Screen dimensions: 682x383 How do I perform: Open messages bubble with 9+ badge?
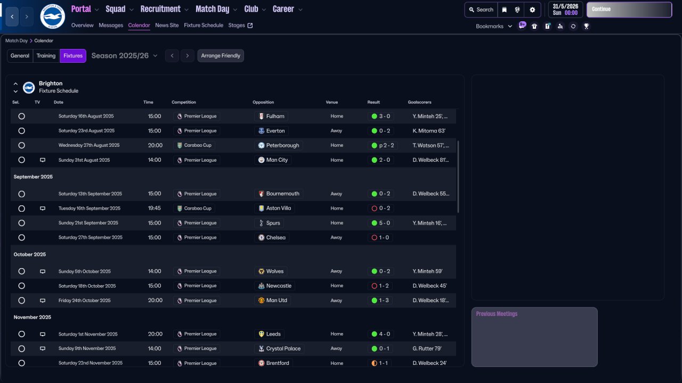522,26
